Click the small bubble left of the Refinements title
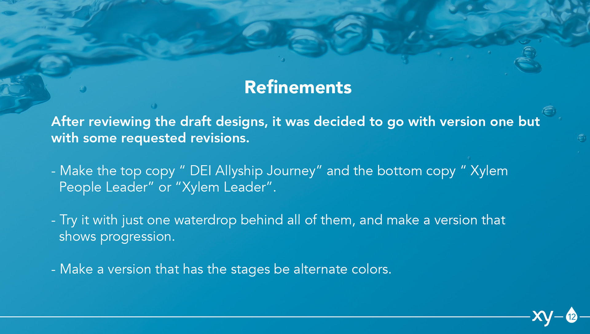 click(x=83, y=89)
